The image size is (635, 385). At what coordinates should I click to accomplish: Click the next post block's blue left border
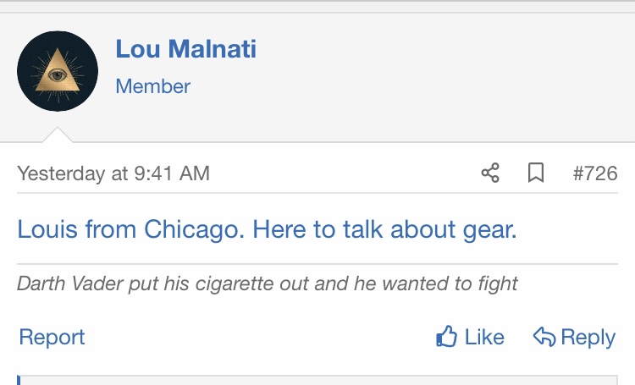(19, 380)
